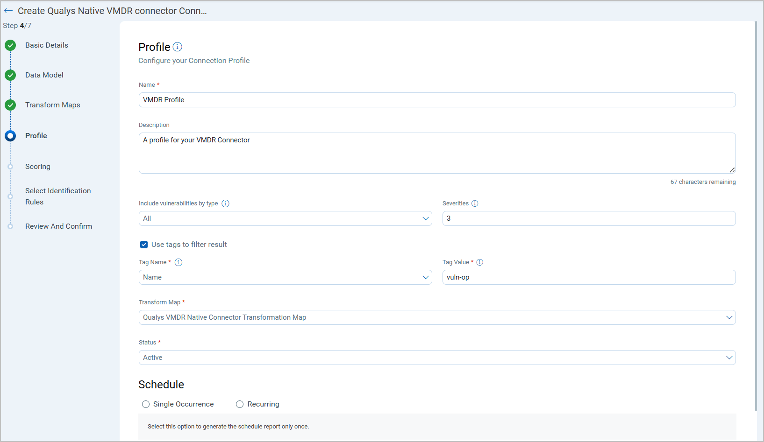Click info icon beside Include vulnerabilities by type
This screenshot has height=442, width=764.
tap(225, 203)
